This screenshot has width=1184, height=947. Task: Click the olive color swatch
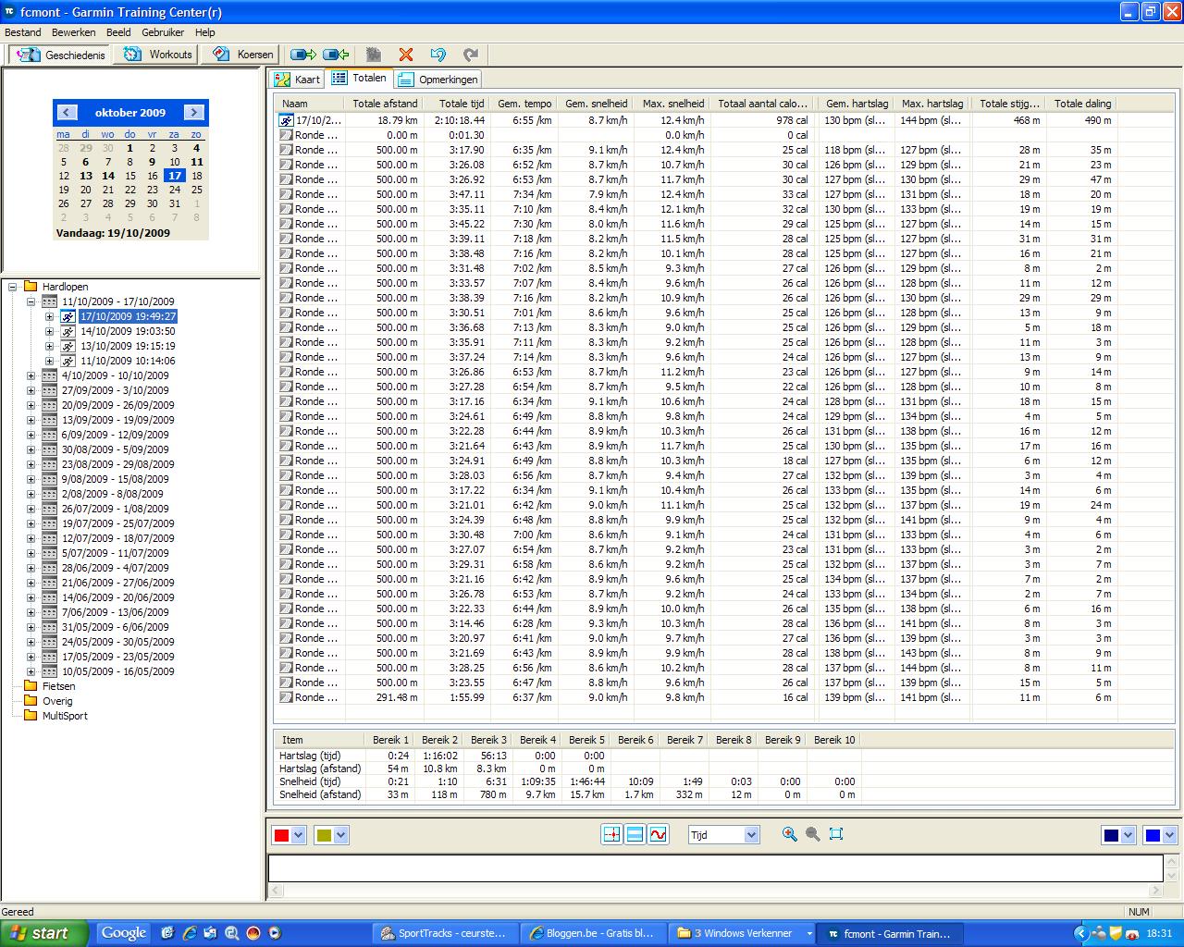(x=324, y=835)
